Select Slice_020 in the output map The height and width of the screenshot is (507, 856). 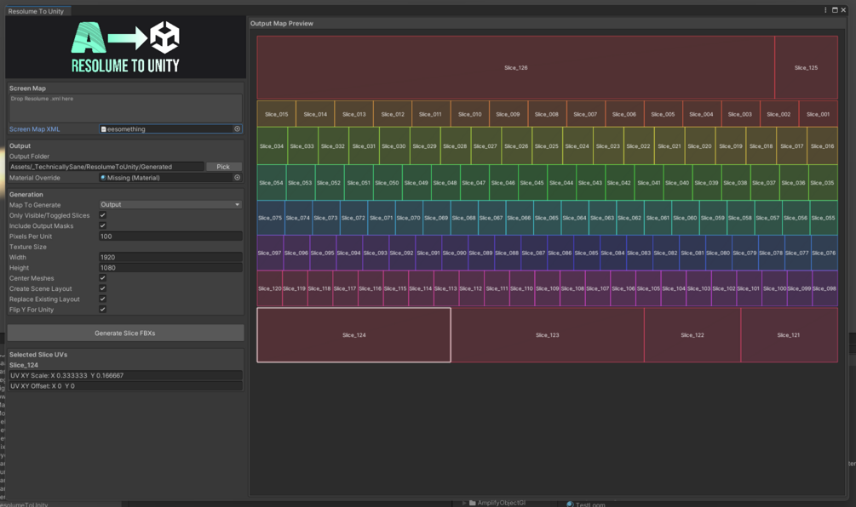pyautogui.click(x=700, y=146)
